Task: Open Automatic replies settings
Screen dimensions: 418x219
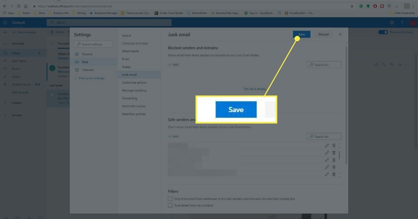Action: (x=134, y=106)
